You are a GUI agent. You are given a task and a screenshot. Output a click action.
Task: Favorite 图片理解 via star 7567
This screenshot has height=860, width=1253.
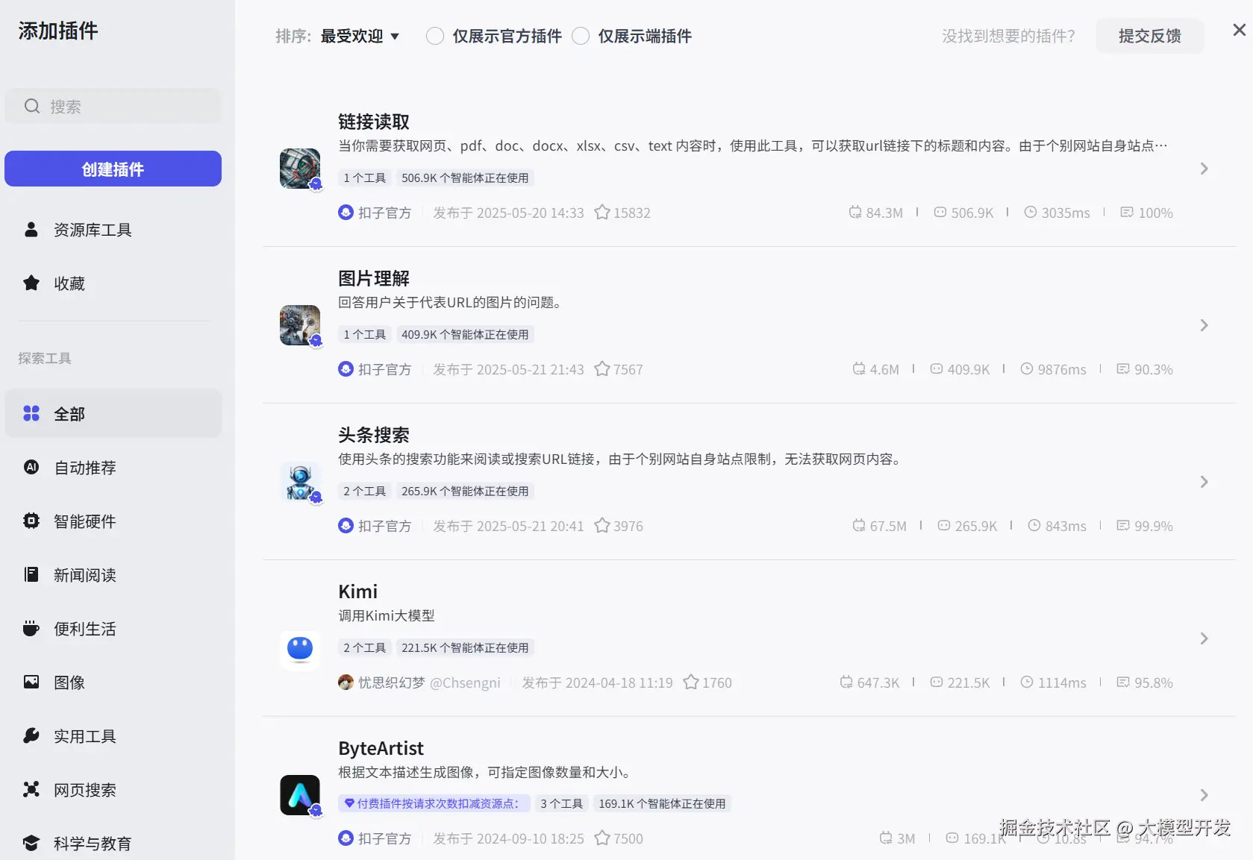click(602, 369)
